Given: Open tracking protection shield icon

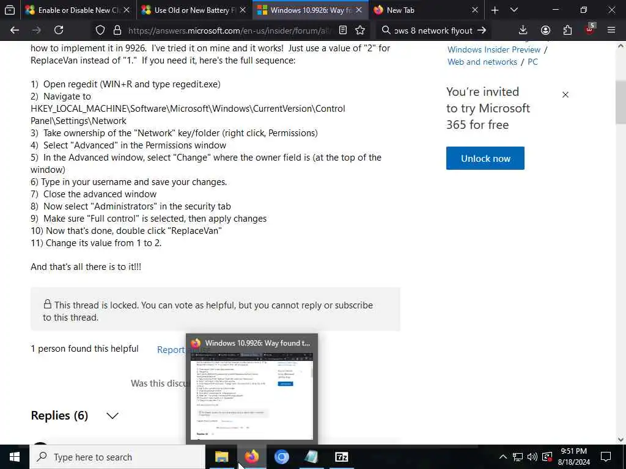Looking at the screenshot, I should [100, 31].
